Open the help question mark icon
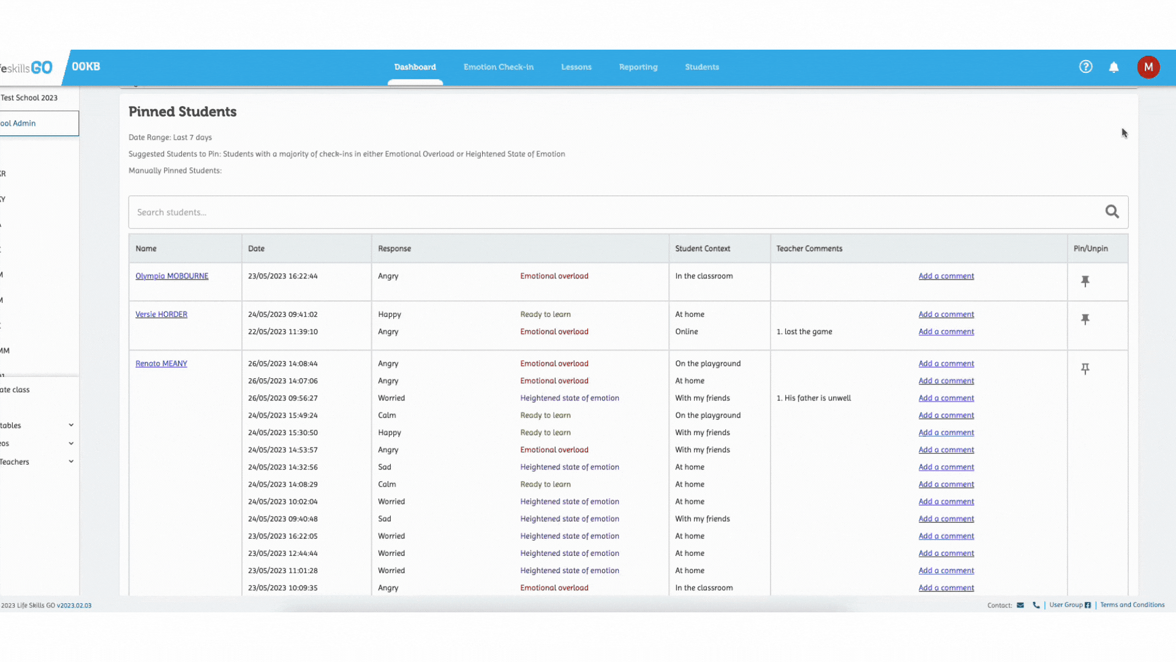Viewport: 1176px width, 662px height. pyautogui.click(x=1085, y=67)
